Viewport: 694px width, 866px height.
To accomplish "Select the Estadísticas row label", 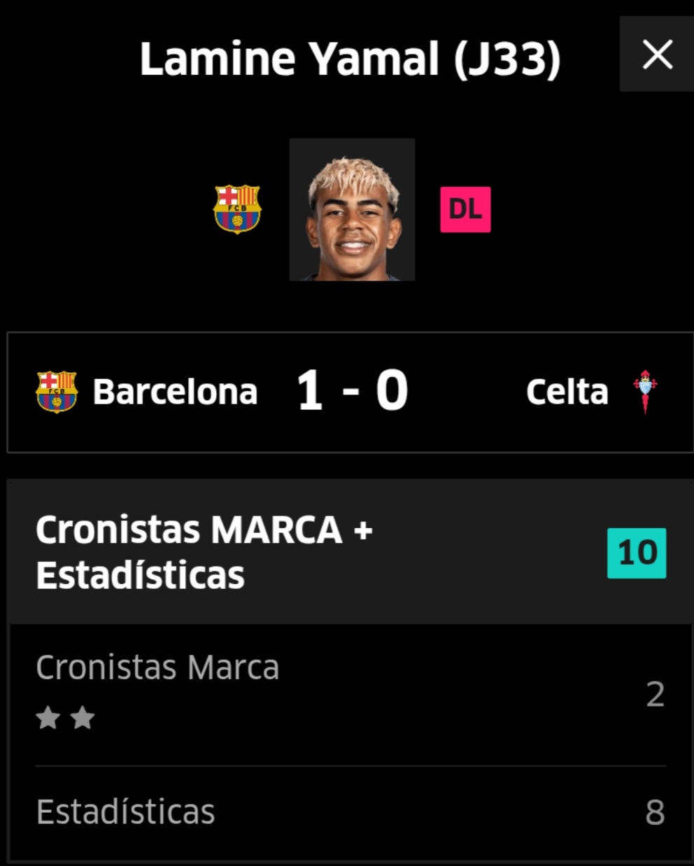I will tap(125, 811).
